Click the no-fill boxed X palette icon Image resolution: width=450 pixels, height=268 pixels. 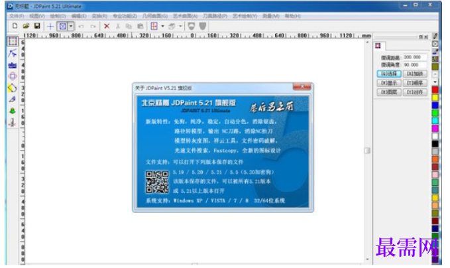[435, 44]
